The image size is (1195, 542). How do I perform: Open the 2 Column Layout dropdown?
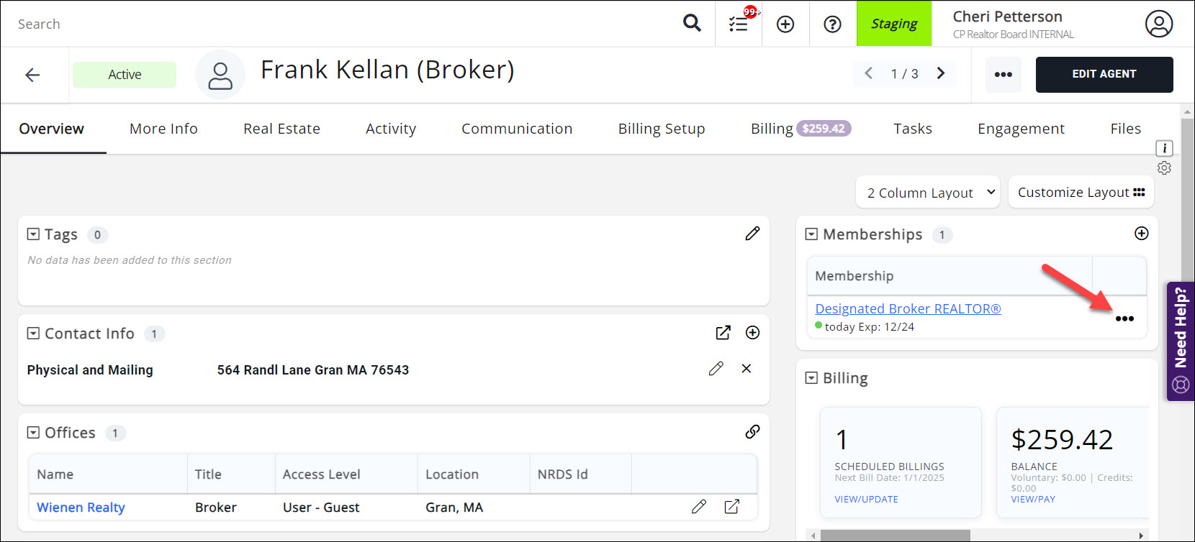[928, 193]
